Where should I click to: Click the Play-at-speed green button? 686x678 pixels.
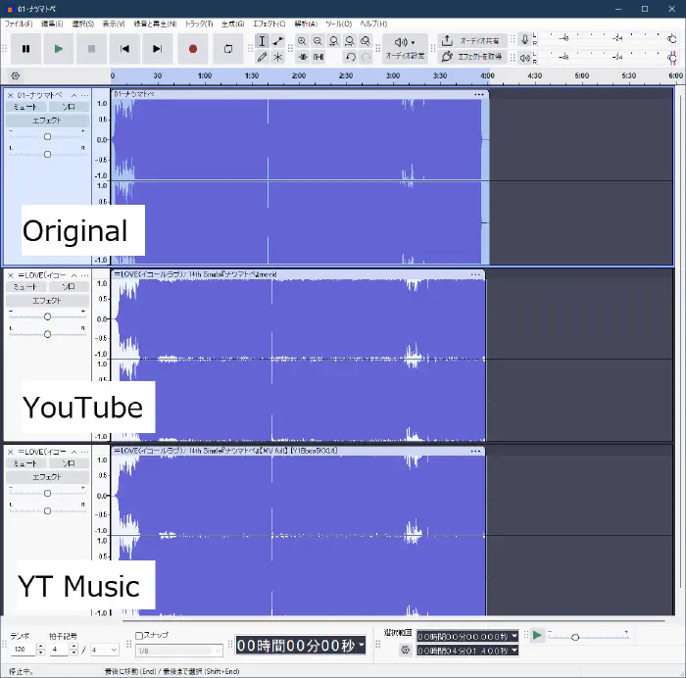(537, 635)
